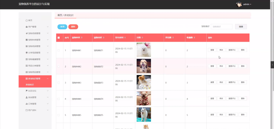This screenshot has width=274, height=129.
Task: Click the icon next to 用户管理
Action: coord(27,27)
